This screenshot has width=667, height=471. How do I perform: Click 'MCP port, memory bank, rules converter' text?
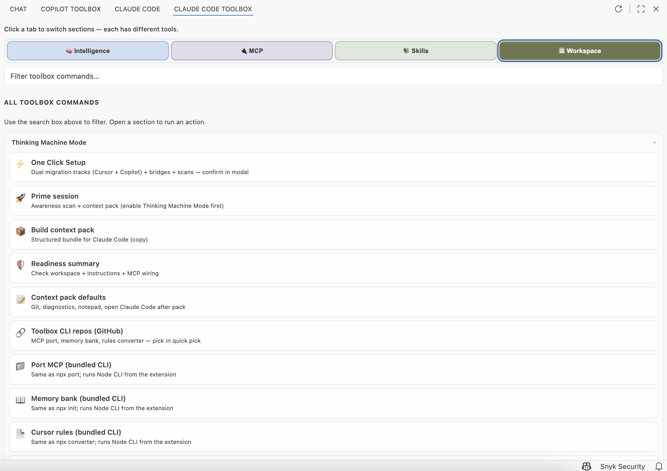pos(116,340)
